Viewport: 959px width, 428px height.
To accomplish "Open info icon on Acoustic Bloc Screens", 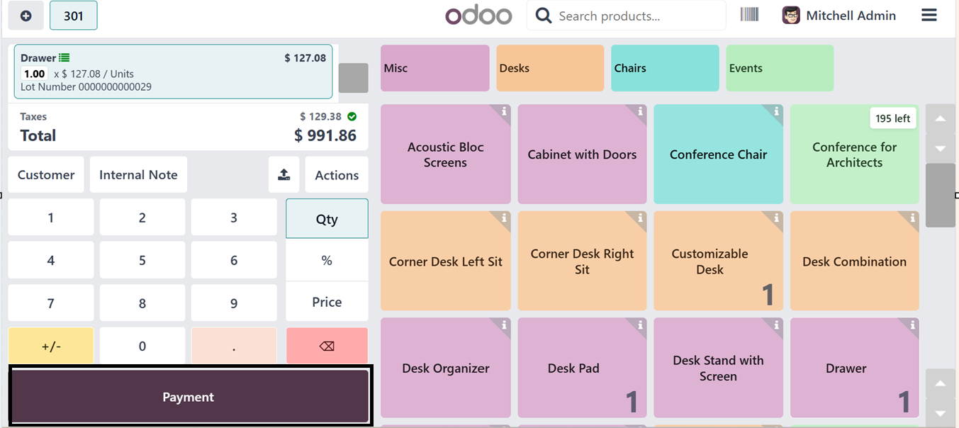I will [504, 111].
